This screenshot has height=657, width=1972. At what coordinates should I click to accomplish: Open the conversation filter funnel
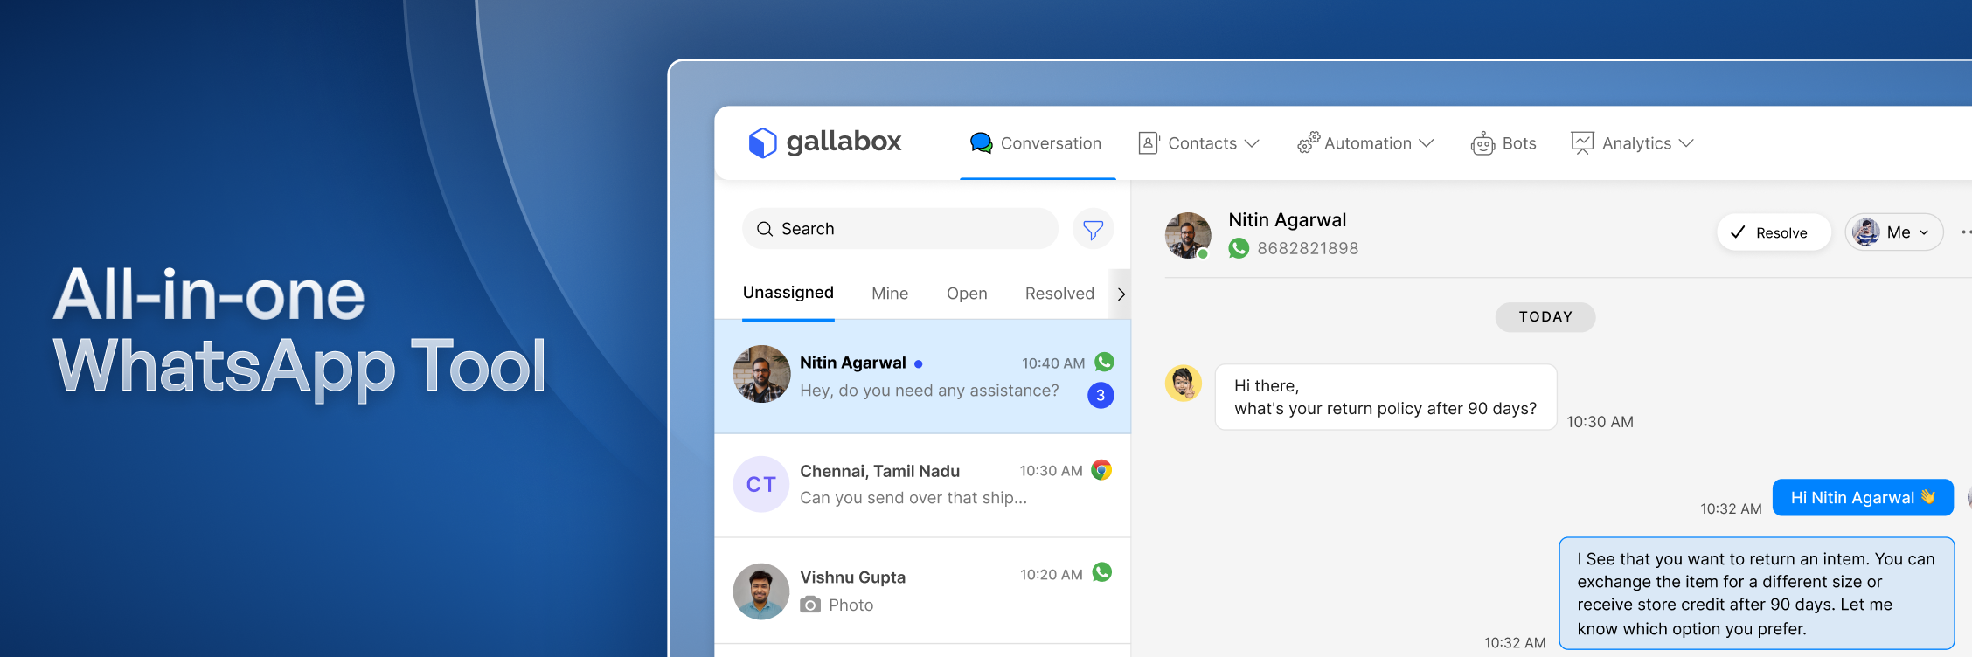[1093, 229]
